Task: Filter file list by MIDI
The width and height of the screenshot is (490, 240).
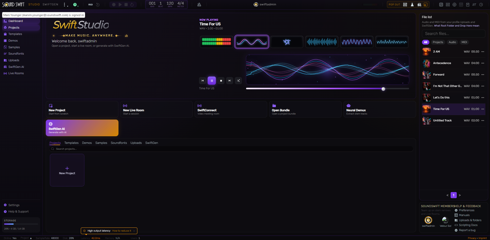Action: point(464,42)
